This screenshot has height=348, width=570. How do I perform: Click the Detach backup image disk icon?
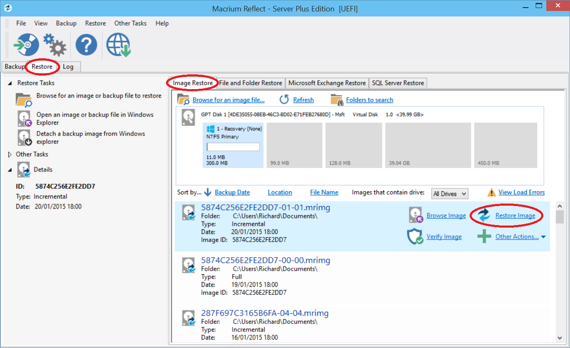(x=25, y=138)
